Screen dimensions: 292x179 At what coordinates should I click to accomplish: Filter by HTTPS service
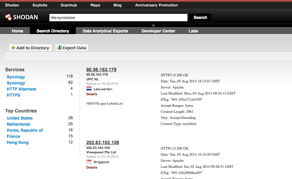[14, 95]
